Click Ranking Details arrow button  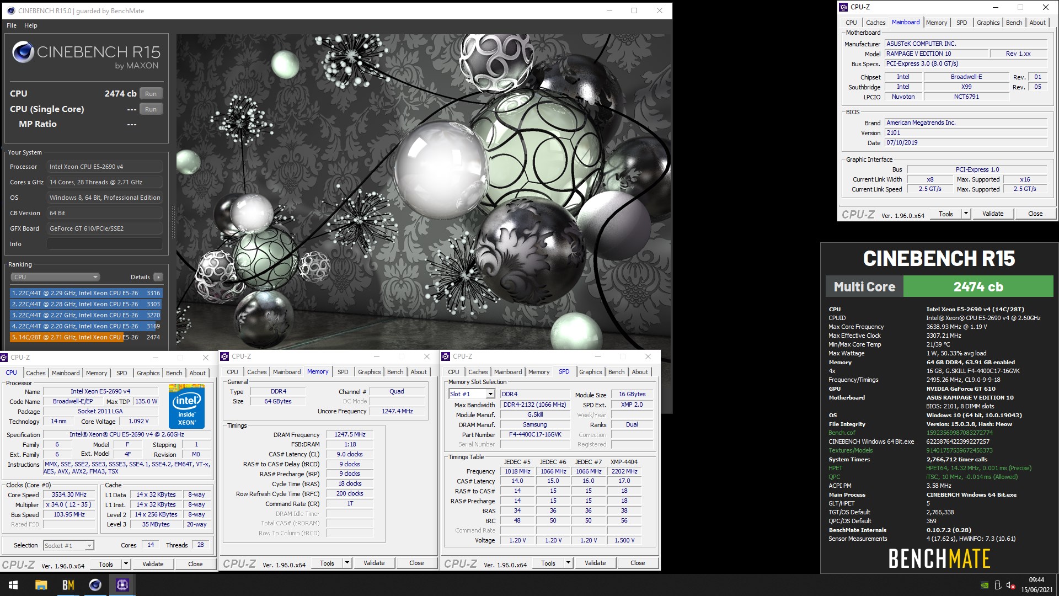tap(158, 277)
